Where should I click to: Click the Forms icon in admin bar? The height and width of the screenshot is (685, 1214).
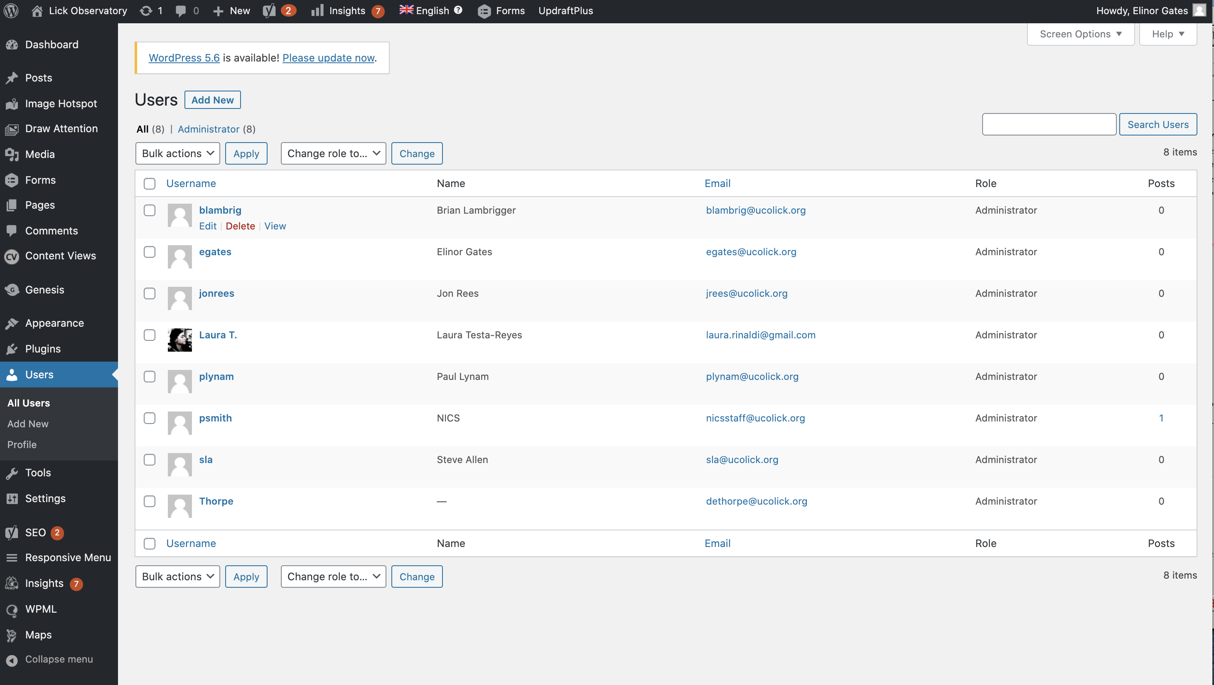pyautogui.click(x=484, y=11)
